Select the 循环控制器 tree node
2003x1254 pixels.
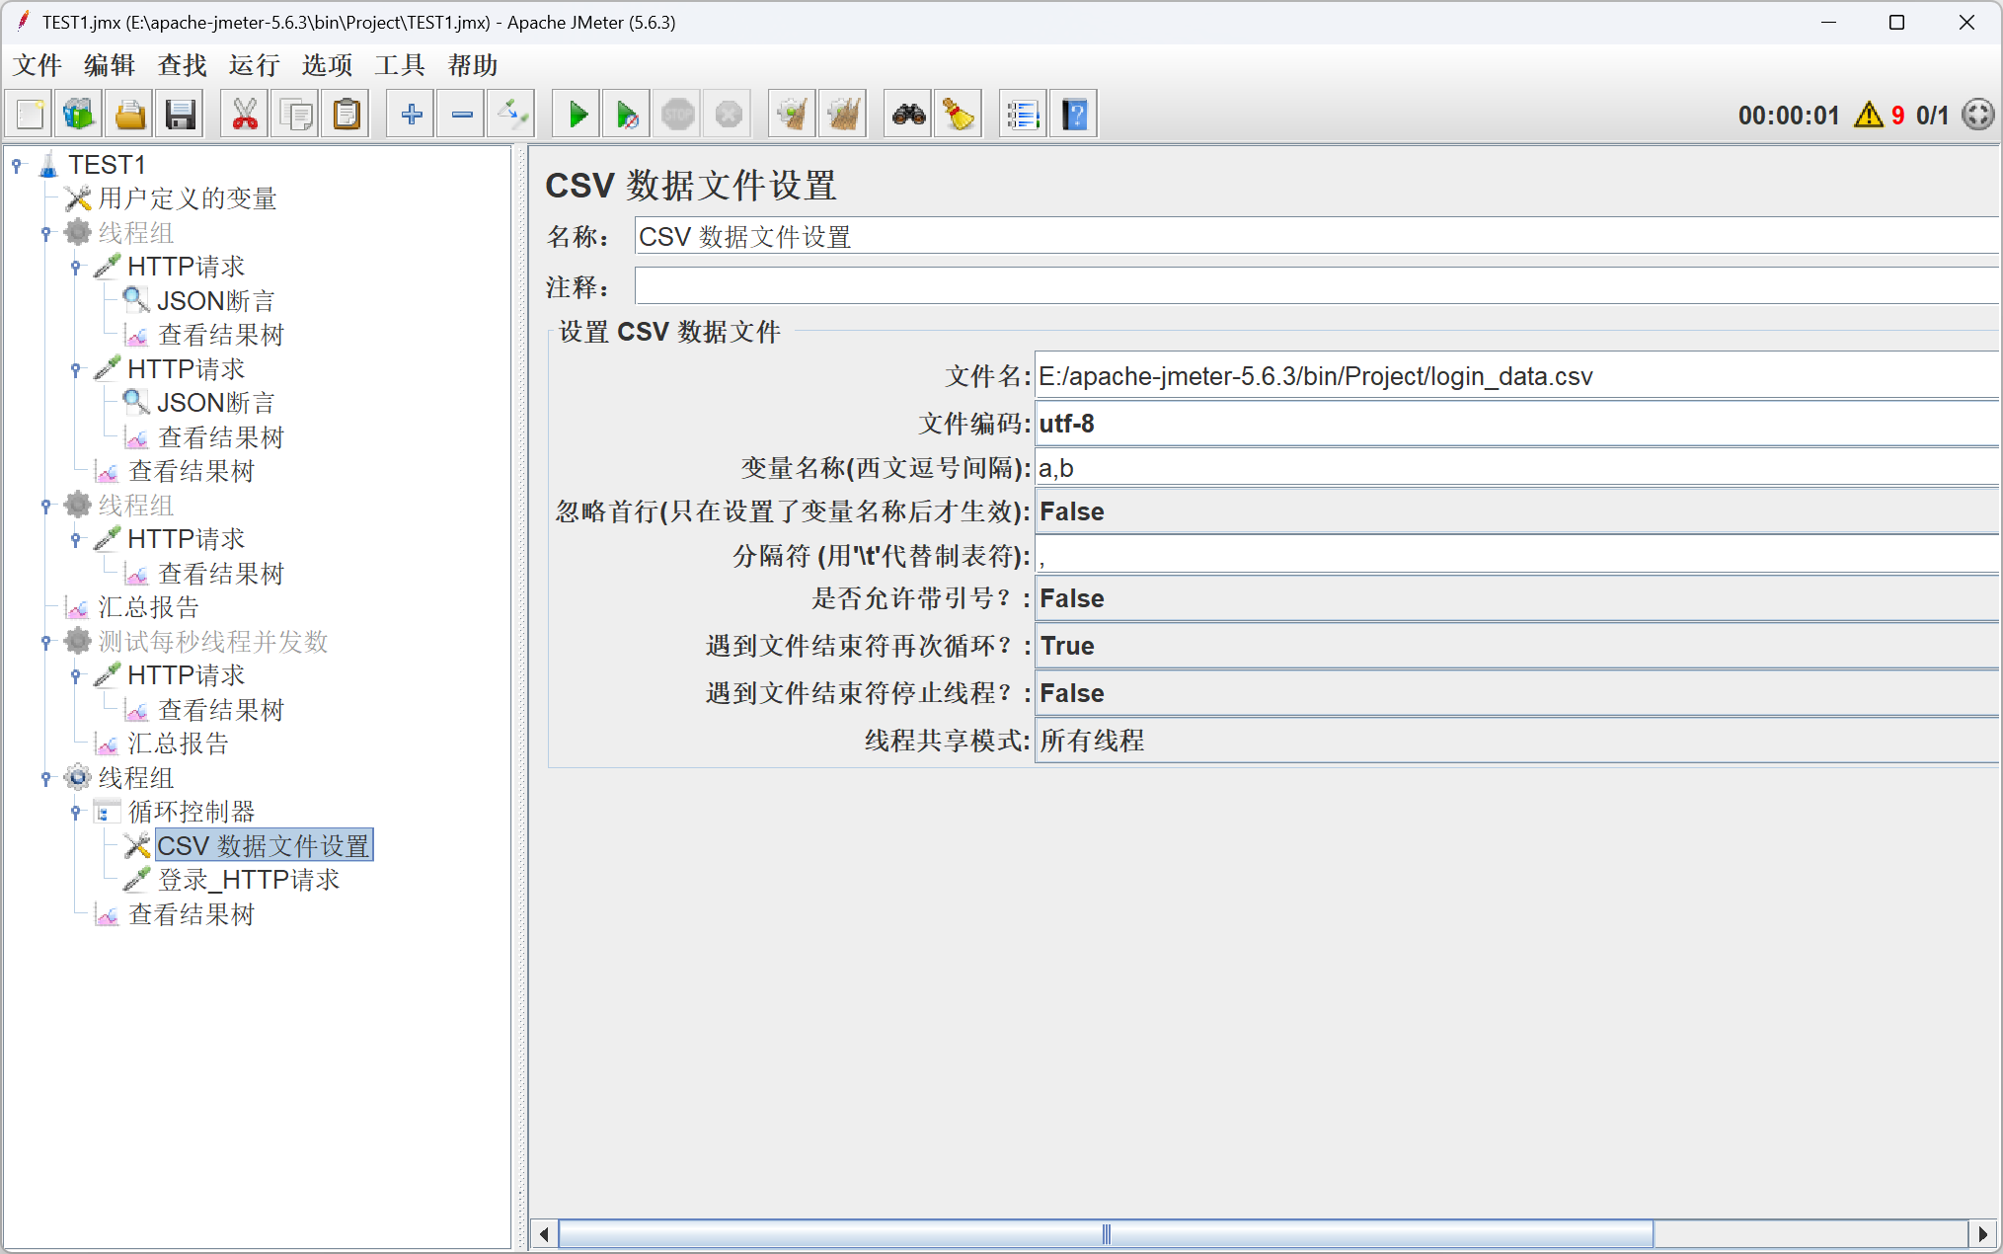click(x=192, y=812)
